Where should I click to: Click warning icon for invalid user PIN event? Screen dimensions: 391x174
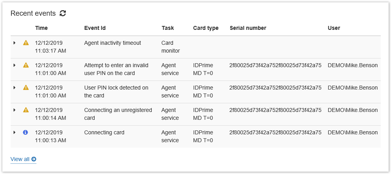26,65
